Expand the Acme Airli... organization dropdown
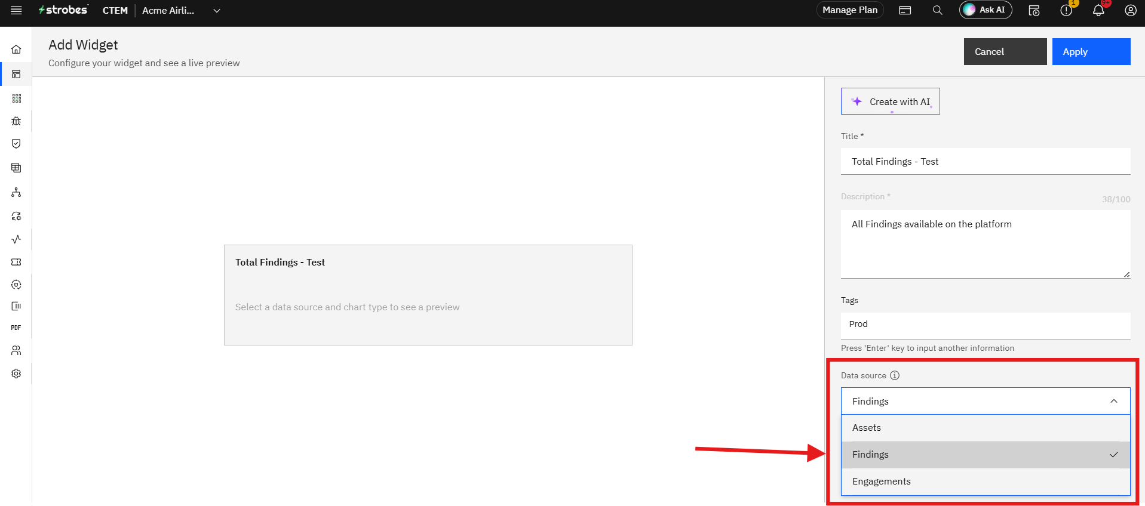This screenshot has width=1145, height=506. 181,10
